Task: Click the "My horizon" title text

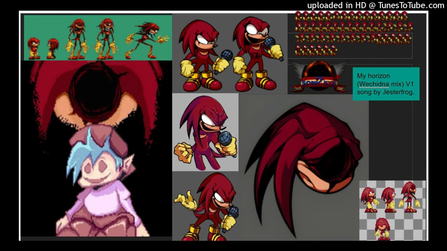Action: [373, 76]
